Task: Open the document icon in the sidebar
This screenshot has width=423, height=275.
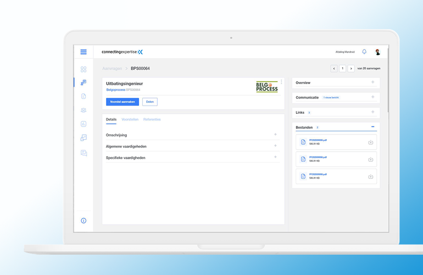Action: point(84,96)
